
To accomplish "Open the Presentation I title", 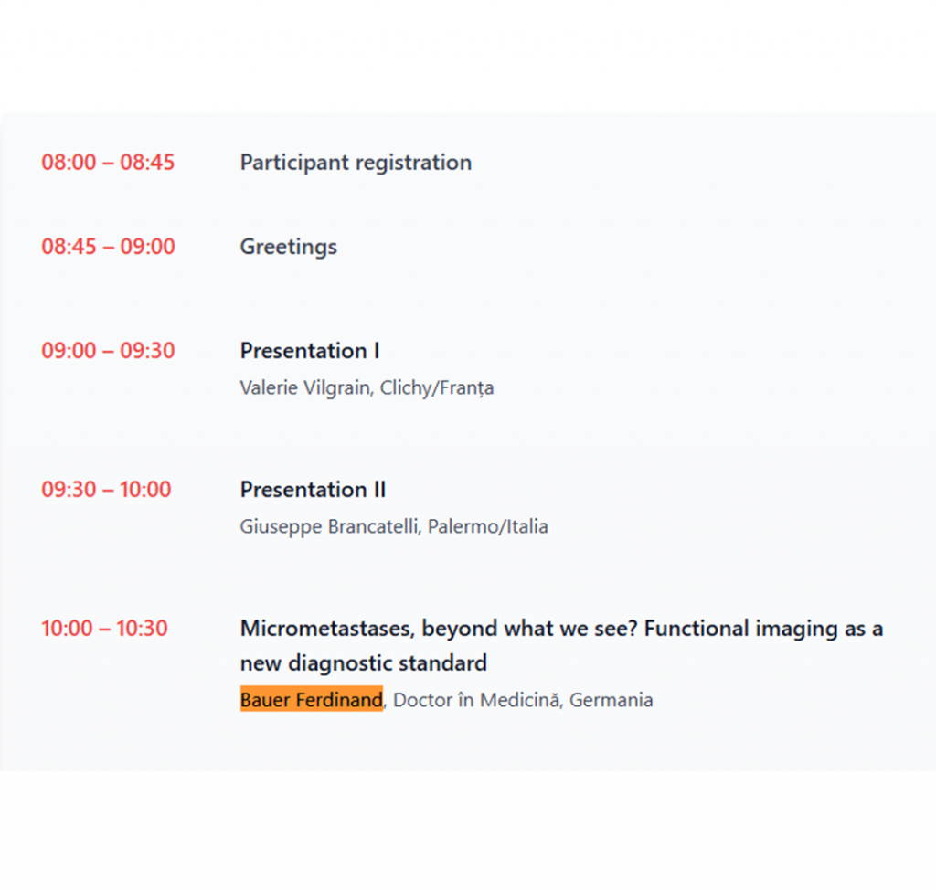I will (310, 351).
